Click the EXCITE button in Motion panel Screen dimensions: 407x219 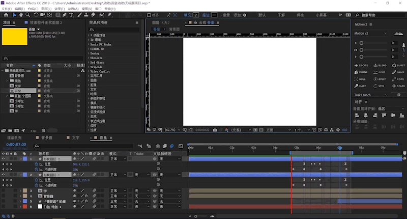point(361,66)
